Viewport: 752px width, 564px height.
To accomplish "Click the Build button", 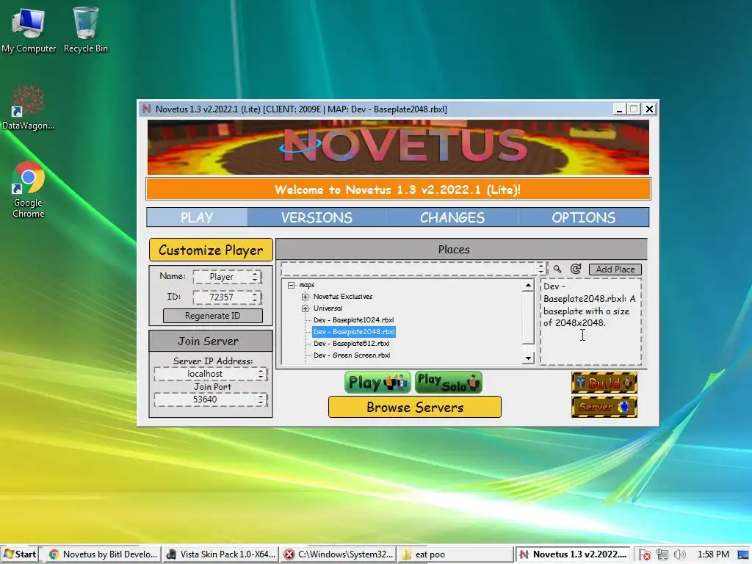I will pos(604,383).
